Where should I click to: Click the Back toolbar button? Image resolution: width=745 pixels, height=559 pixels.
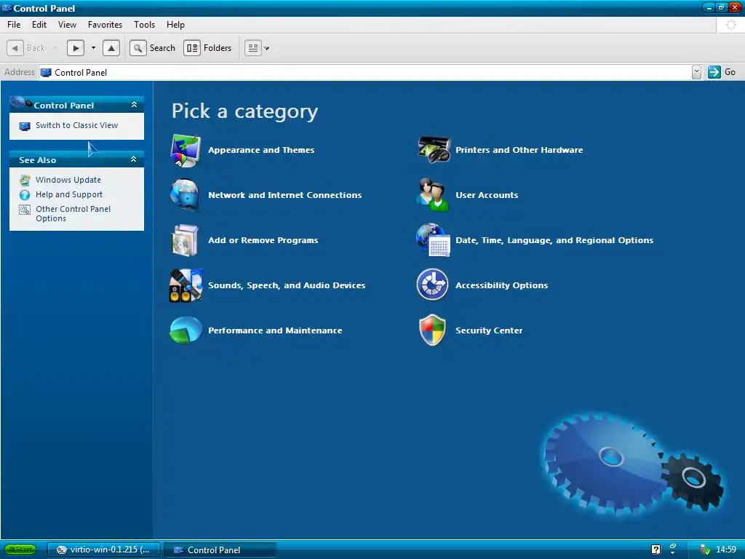click(x=26, y=48)
